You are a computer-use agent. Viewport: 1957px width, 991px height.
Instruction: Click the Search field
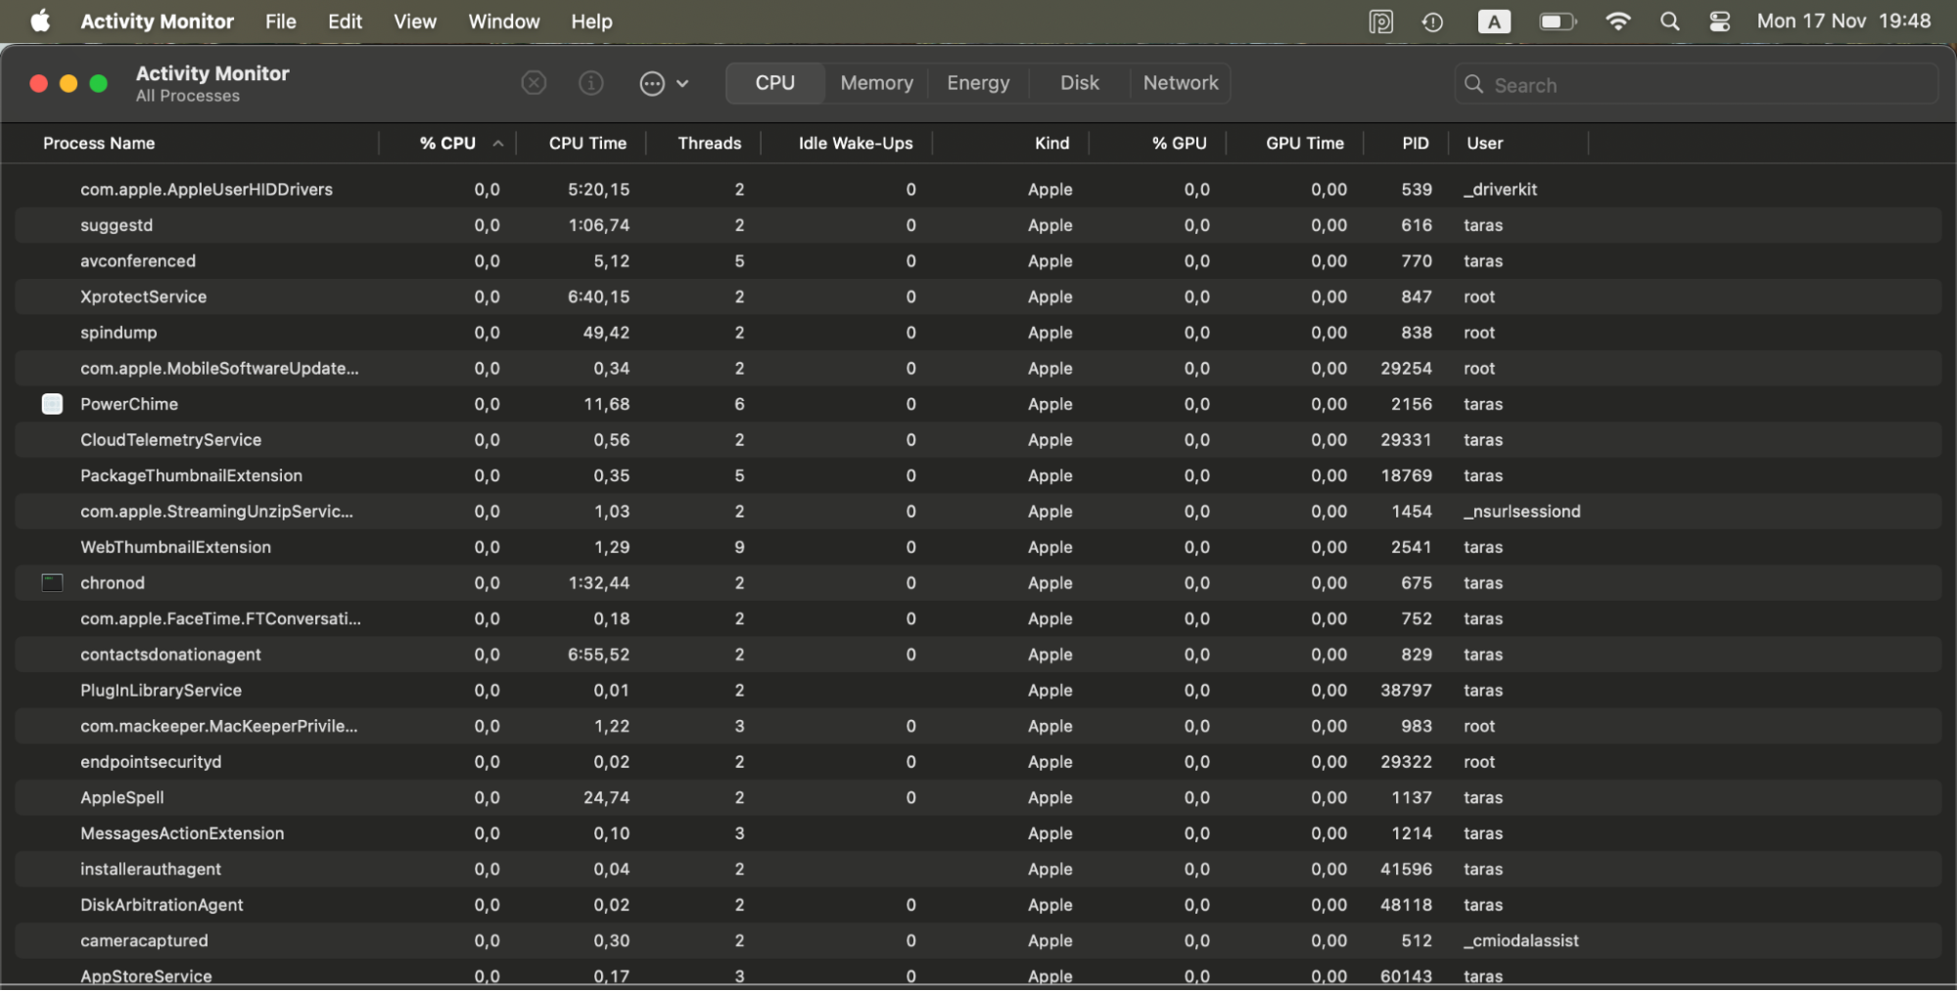click(x=1696, y=84)
